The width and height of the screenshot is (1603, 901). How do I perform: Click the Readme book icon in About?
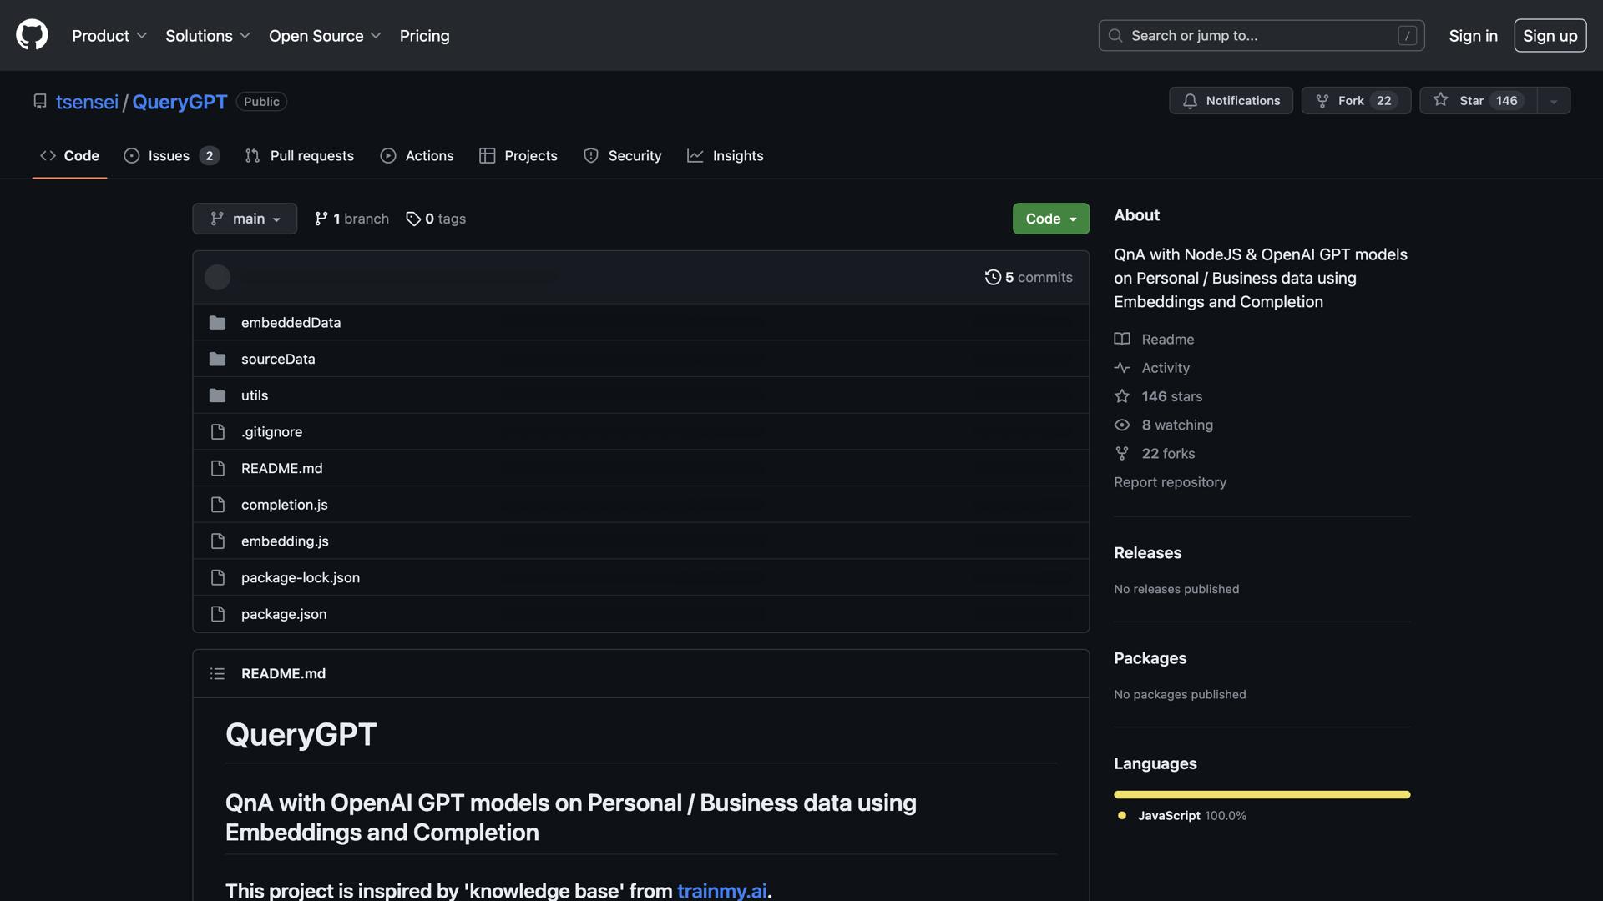(x=1122, y=339)
